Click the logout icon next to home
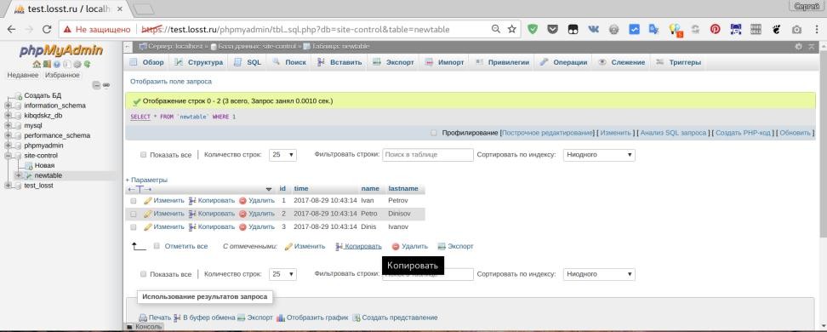The height and width of the screenshot is (332, 827). pyautogui.click(x=47, y=65)
